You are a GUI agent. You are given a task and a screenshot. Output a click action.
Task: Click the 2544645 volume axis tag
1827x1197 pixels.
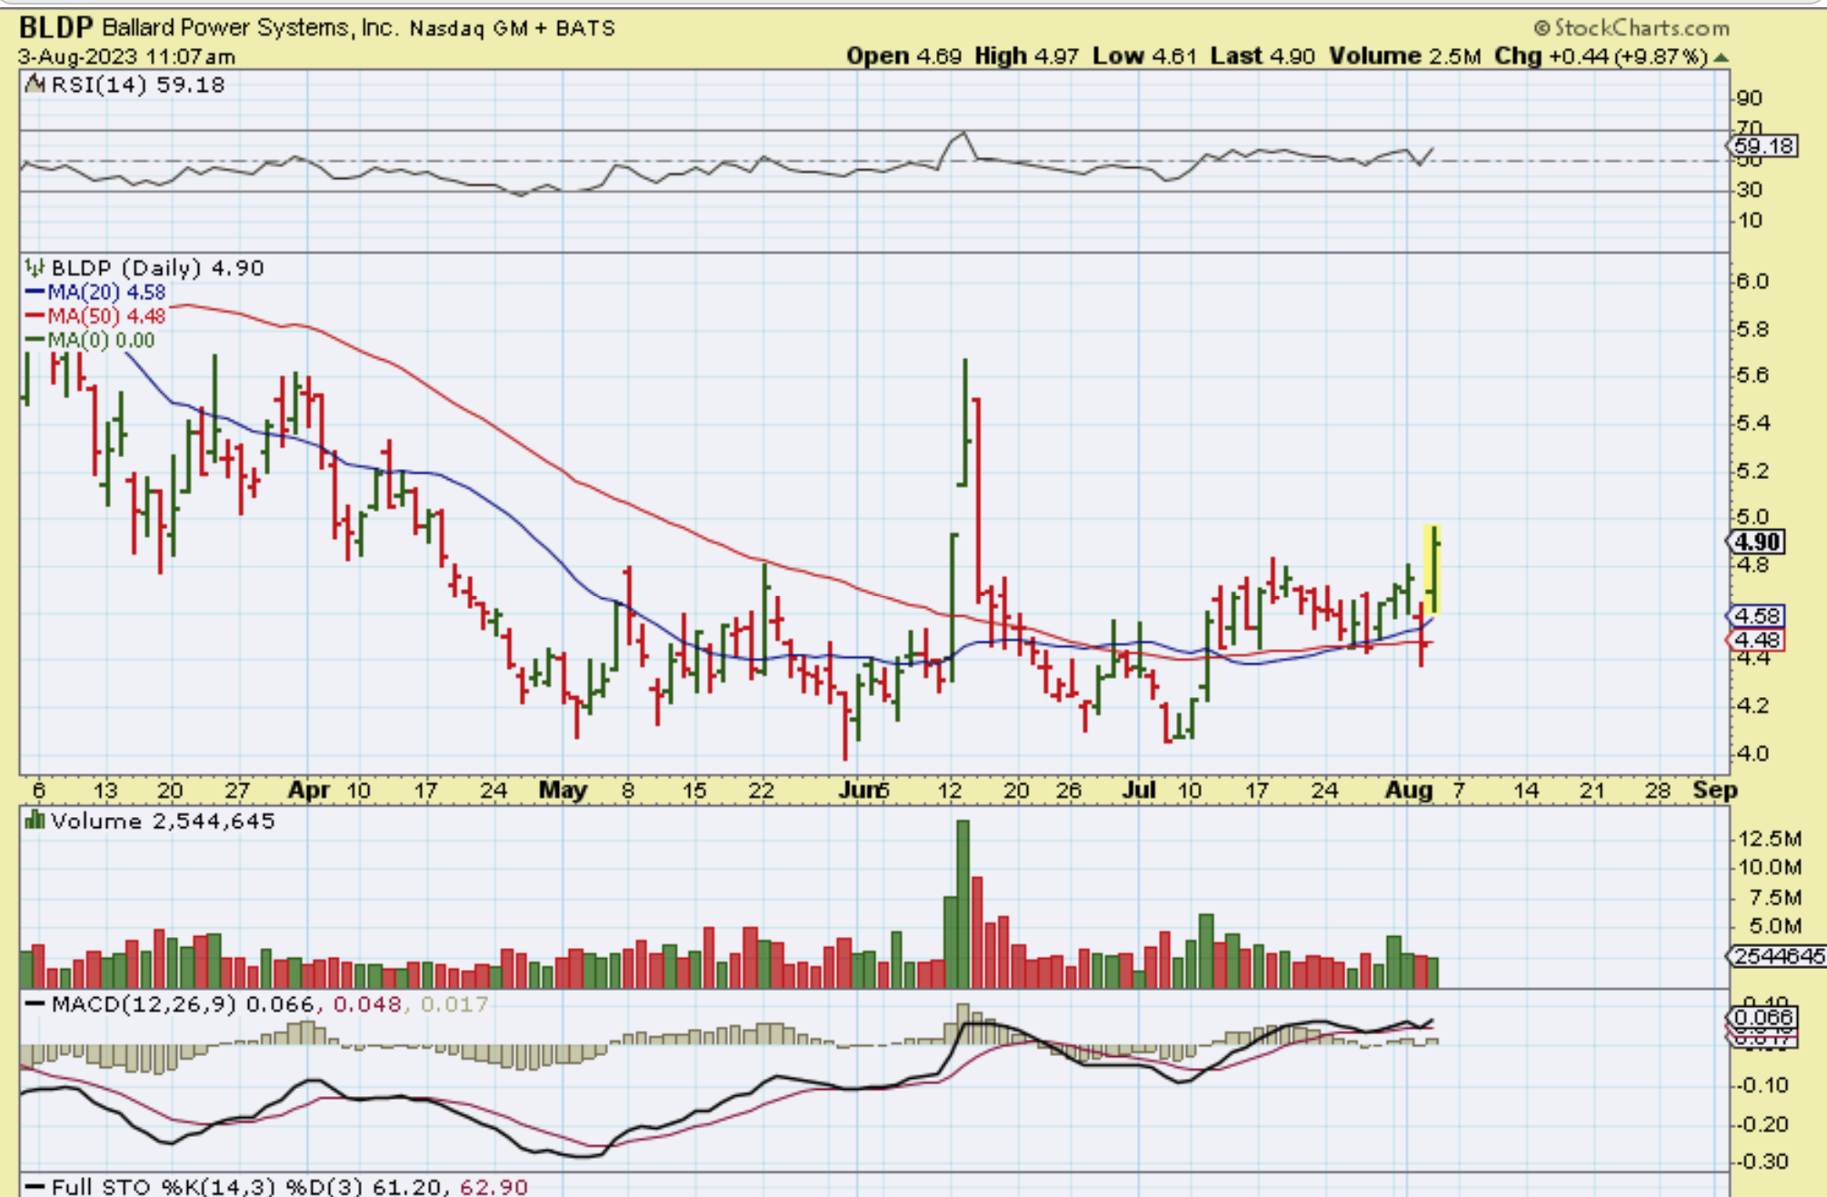[1777, 956]
